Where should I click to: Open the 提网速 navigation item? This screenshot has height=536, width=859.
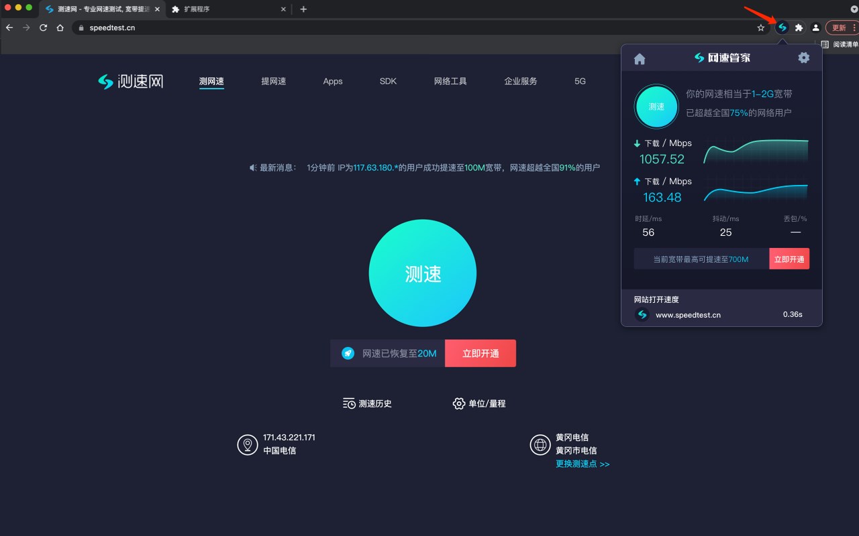pyautogui.click(x=274, y=81)
